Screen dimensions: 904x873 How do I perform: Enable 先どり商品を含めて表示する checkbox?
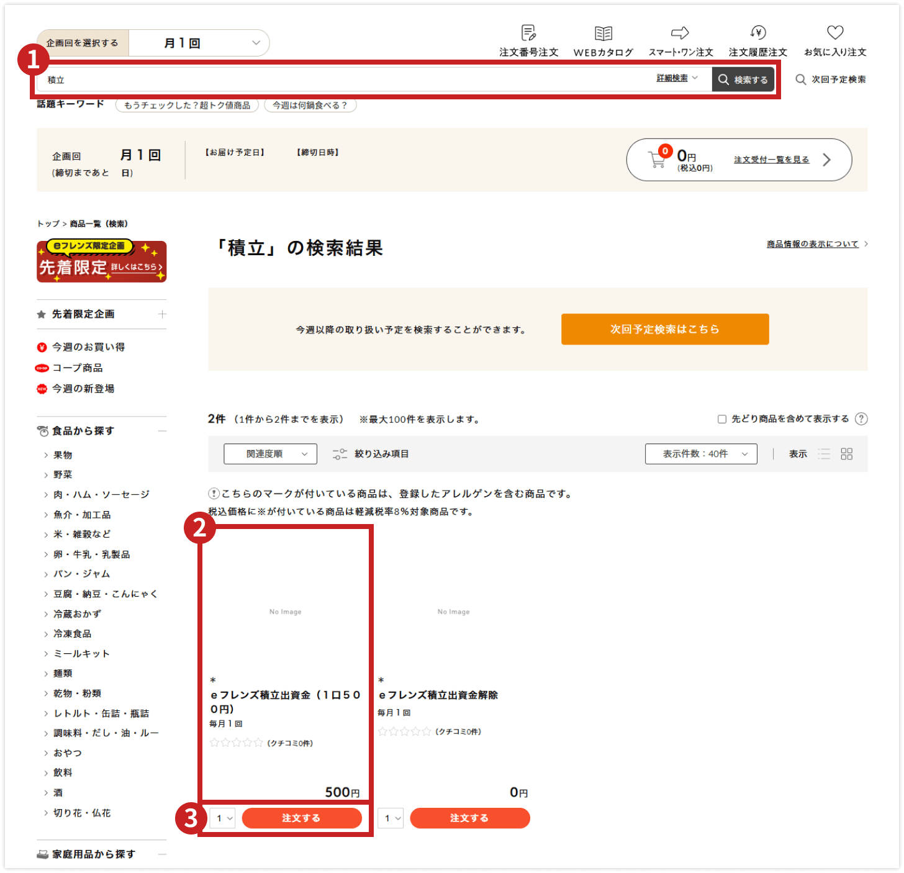[722, 418]
